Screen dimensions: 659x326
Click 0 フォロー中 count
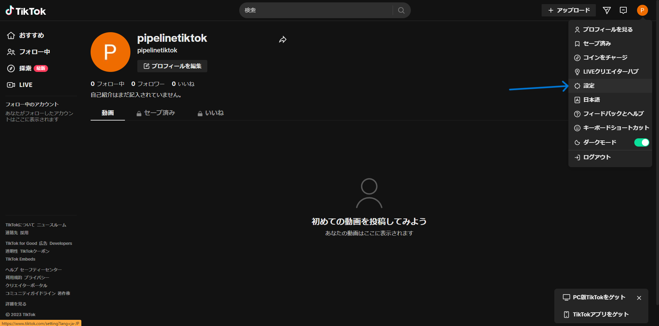[107, 84]
